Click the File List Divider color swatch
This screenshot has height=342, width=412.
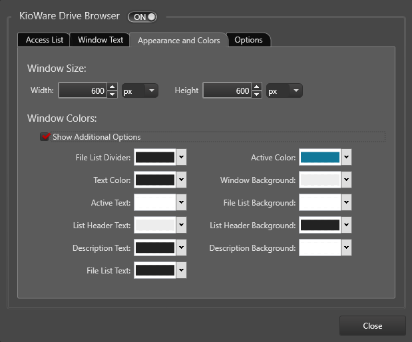click(x=155, y=157)
